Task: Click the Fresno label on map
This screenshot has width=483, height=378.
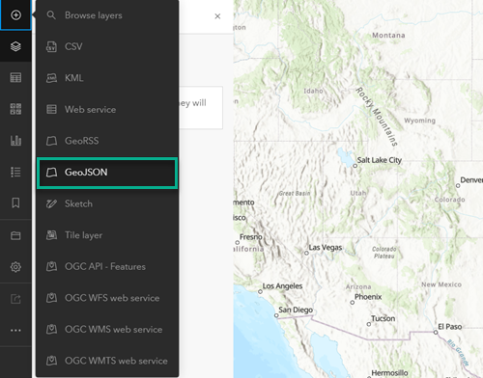Action: 251,237
